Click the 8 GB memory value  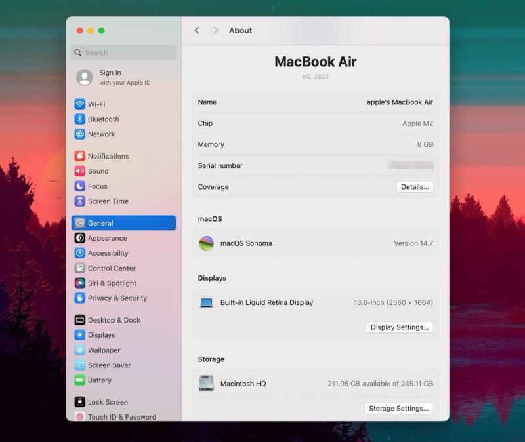[x=425, y=144]
